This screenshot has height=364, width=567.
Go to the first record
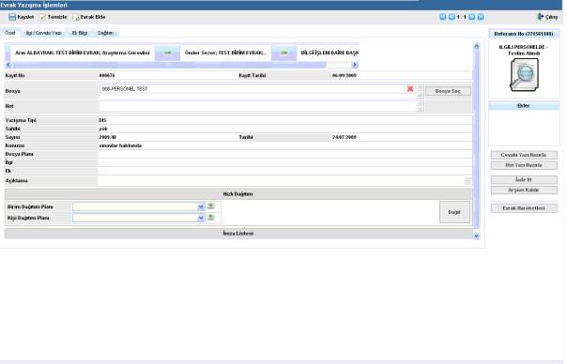coord(442,17)
